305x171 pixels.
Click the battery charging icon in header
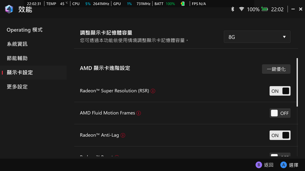tap(264, 9)
